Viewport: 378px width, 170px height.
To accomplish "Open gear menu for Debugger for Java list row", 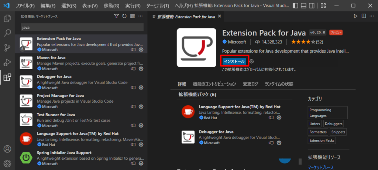I will [x=141, y=88].
